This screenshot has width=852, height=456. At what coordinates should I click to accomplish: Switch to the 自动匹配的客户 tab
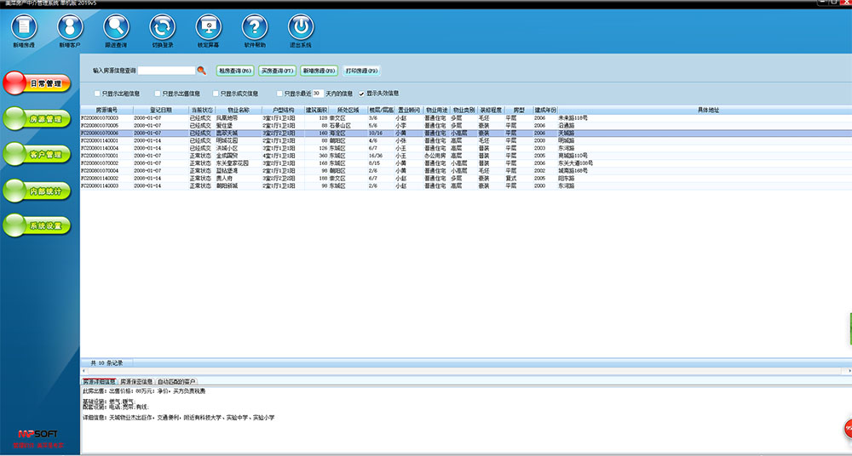pyautogui.click(x=176, y=382)
